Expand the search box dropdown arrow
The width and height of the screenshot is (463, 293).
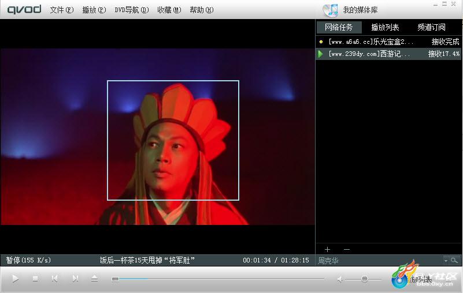coord(446,261)
